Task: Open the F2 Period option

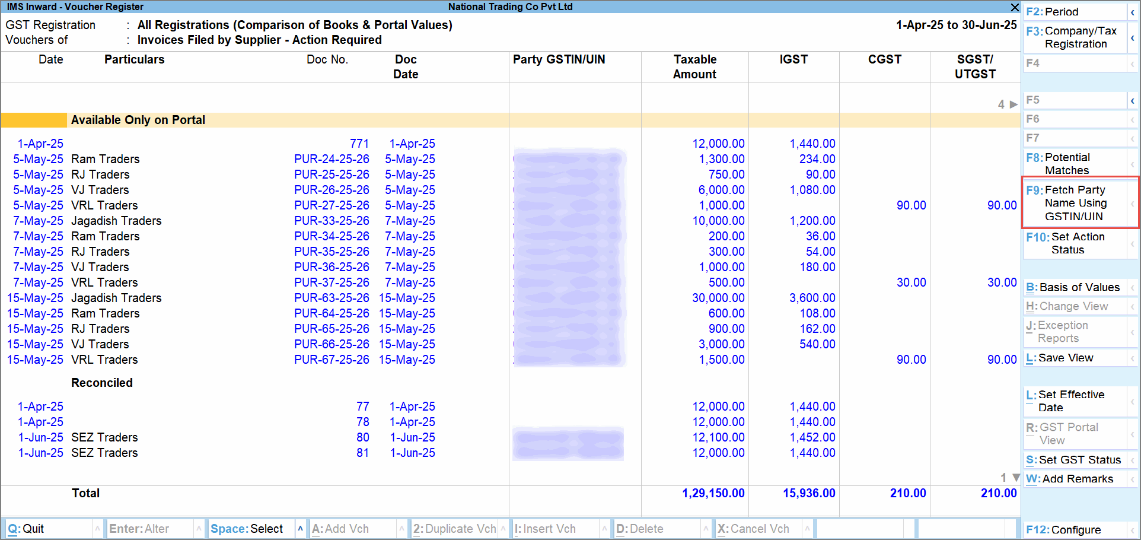Action: [x=1074, y=12]
